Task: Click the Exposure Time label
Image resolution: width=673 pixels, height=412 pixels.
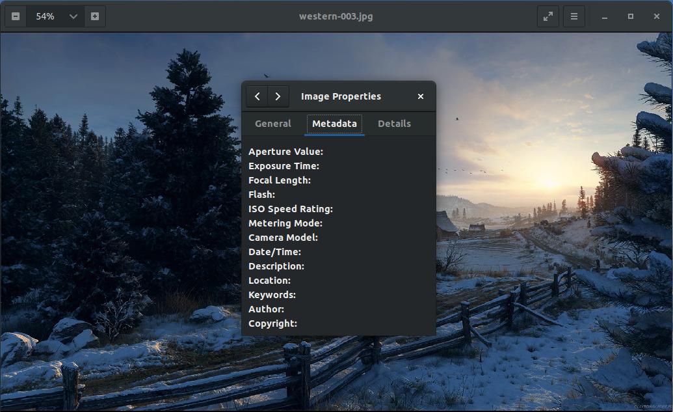Action: tap(284, 166)
